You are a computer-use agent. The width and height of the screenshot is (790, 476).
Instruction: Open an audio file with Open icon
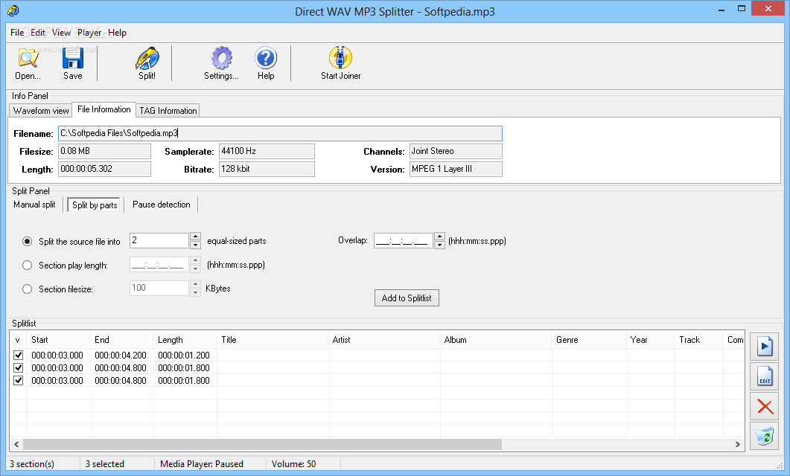[28, 63]
